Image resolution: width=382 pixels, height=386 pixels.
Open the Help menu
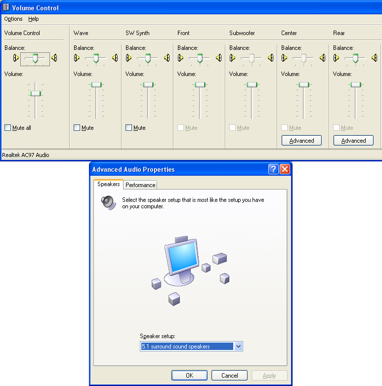(33, 19)
